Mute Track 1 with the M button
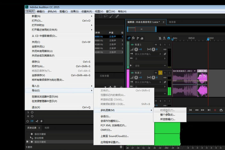The image size is (225, 150). click(156, 45)
